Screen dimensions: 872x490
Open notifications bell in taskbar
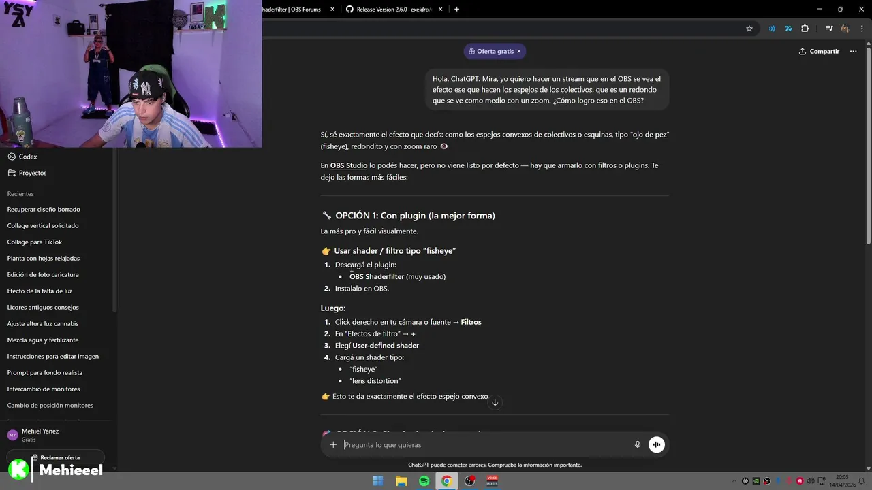(862, 481)
